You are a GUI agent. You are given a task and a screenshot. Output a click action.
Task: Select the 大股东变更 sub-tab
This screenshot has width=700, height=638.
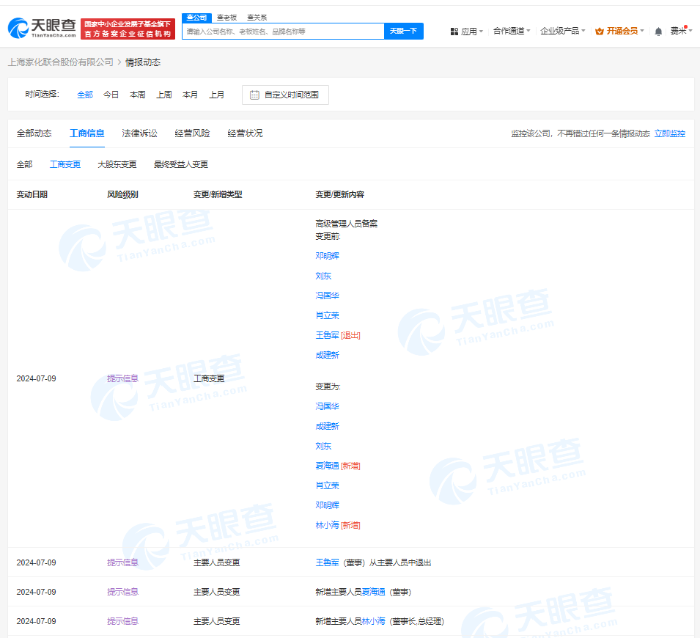click(117, 164)
